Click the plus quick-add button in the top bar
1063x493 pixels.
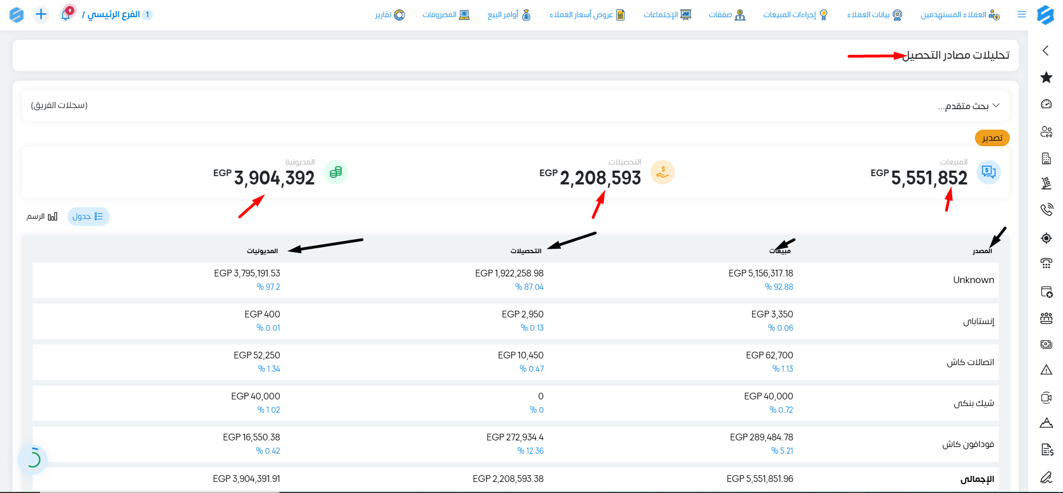[41, 14]
